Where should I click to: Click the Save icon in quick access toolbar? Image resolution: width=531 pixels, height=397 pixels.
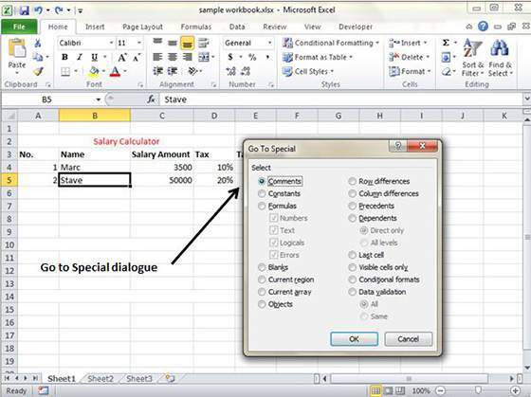pos(24,10)
